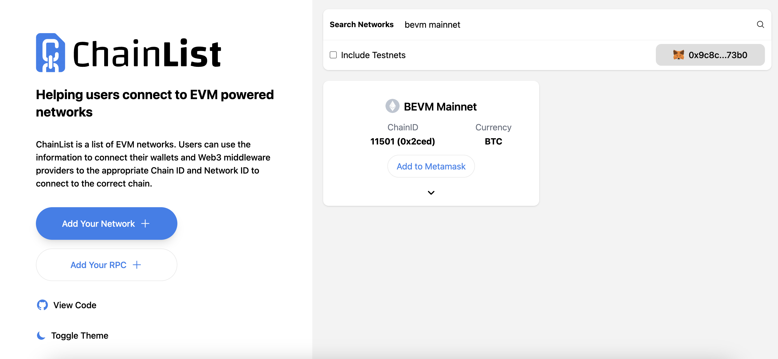Click the search magnifier icon
The width and height of the screenshot is (778, 359).
click(x=760, y=24)
